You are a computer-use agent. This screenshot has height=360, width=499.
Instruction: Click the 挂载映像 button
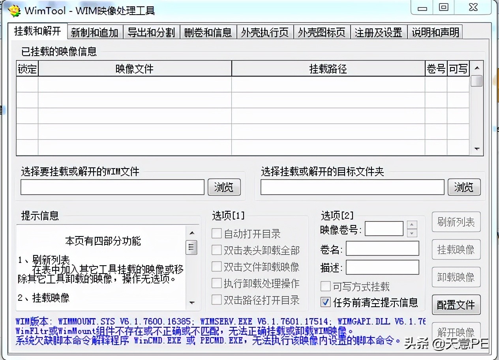tap(456, 249)
